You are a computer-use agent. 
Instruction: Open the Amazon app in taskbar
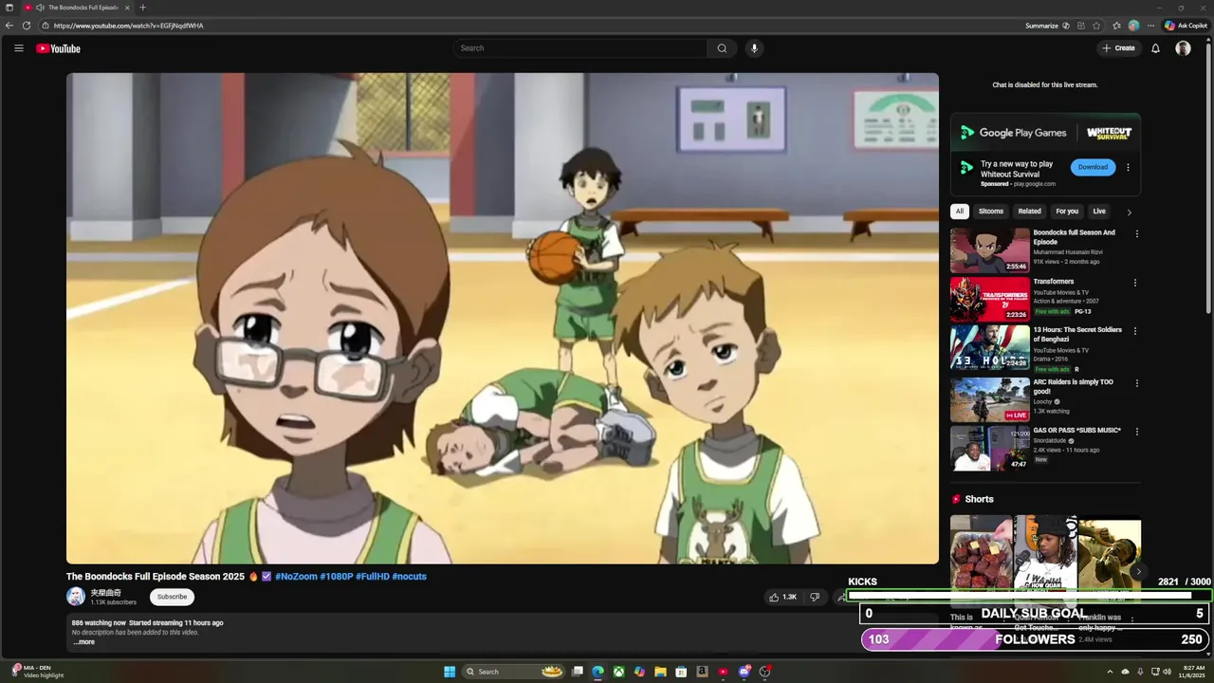click(x=702, y=672)
